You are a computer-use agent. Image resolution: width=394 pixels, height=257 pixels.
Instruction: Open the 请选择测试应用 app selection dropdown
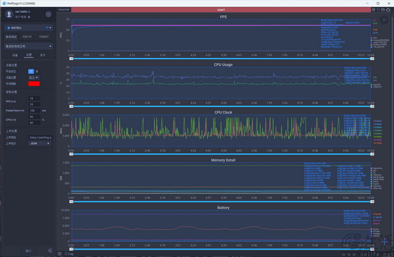(x=28, y=46)
